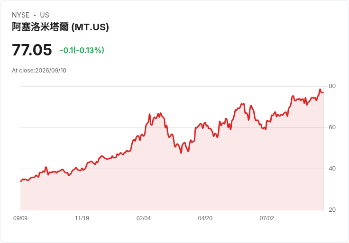Viewport: 349px width, 243px height.
Task: Click the 60 price axis label
Action: pos(332,127)
